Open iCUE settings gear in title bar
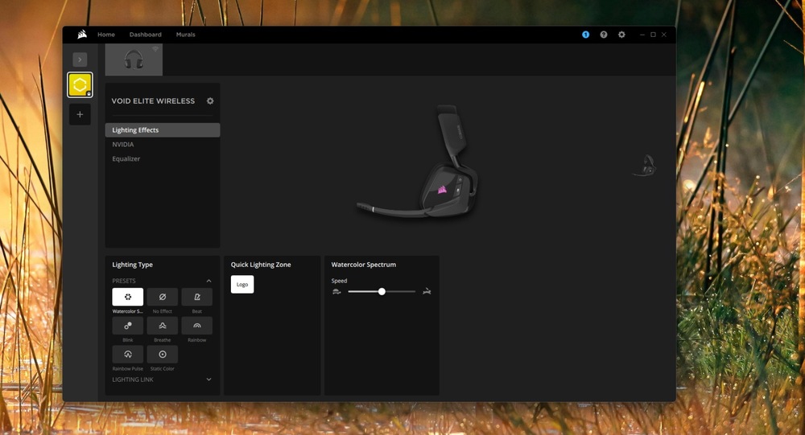Image resolution: width=805 pixels, height=435 pixels. pos(621,35)
